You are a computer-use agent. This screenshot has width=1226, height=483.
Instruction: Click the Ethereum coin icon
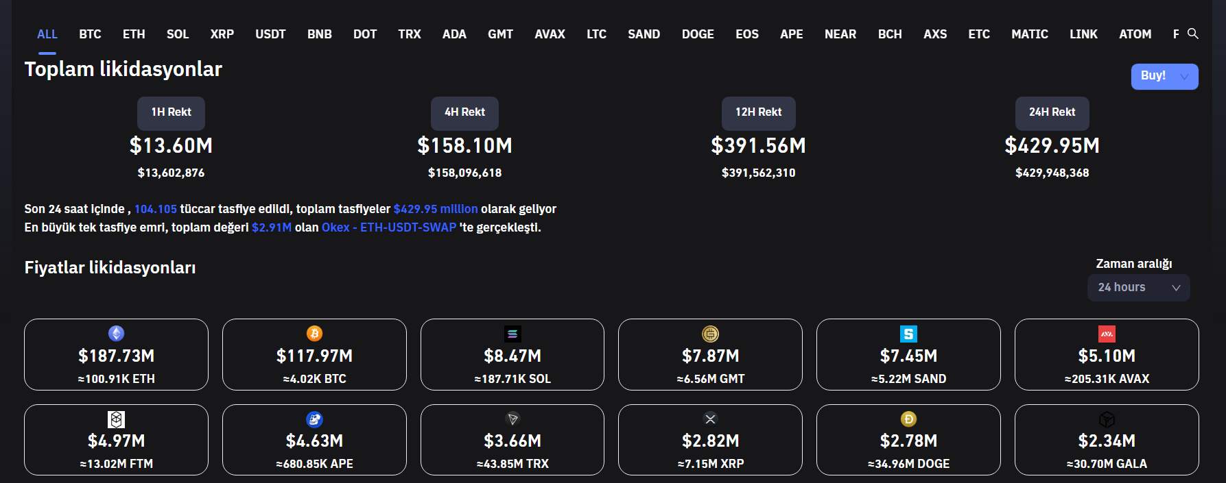pos(117,334)
